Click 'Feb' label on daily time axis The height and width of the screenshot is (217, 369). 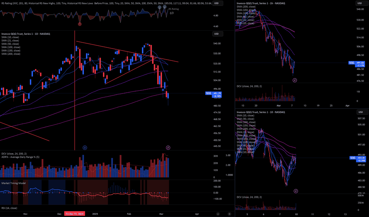pyautogui.click(x=129, y=214)
